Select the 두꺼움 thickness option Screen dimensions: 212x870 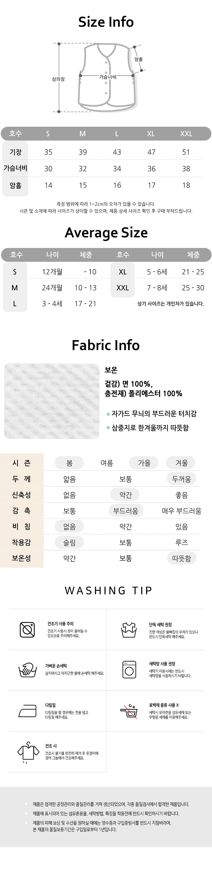[x=181, y=479]
